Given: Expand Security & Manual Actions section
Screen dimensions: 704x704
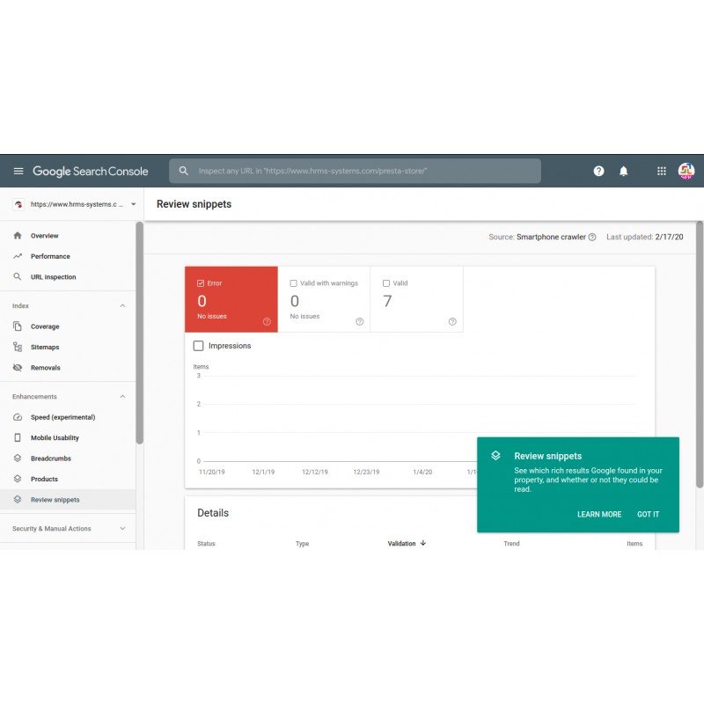Looking at the screenshot, I should [122, 529].
